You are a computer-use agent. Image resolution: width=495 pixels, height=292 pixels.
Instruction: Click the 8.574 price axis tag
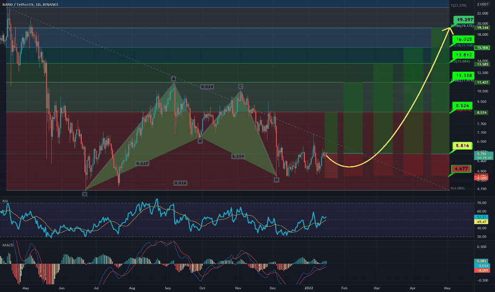click(x=482, y=113)
